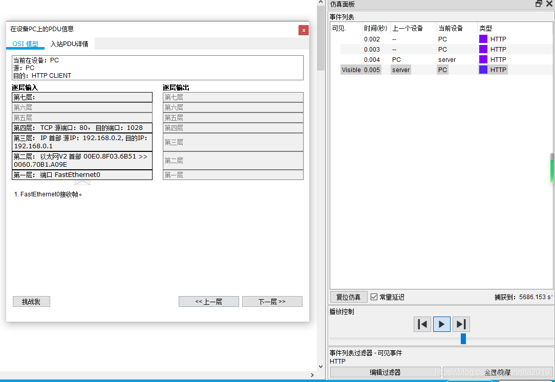The height and width of the screenshot is (382, 555).
Task: Click the workspace scroll up arrow
Action: tap(321, 3)
